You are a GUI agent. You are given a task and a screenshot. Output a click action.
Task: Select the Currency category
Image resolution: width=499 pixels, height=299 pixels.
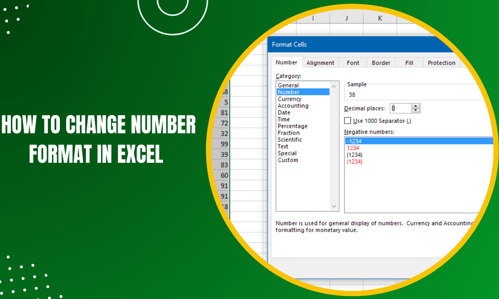[x=290, y=99]
